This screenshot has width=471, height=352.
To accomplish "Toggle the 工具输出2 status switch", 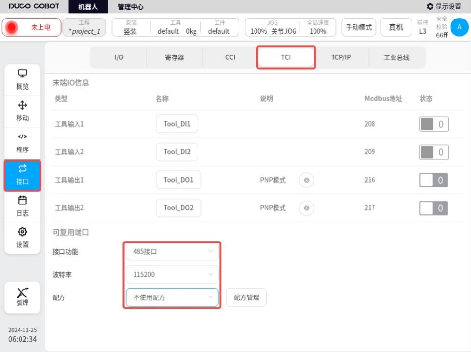I will click(x=433, y=208).
